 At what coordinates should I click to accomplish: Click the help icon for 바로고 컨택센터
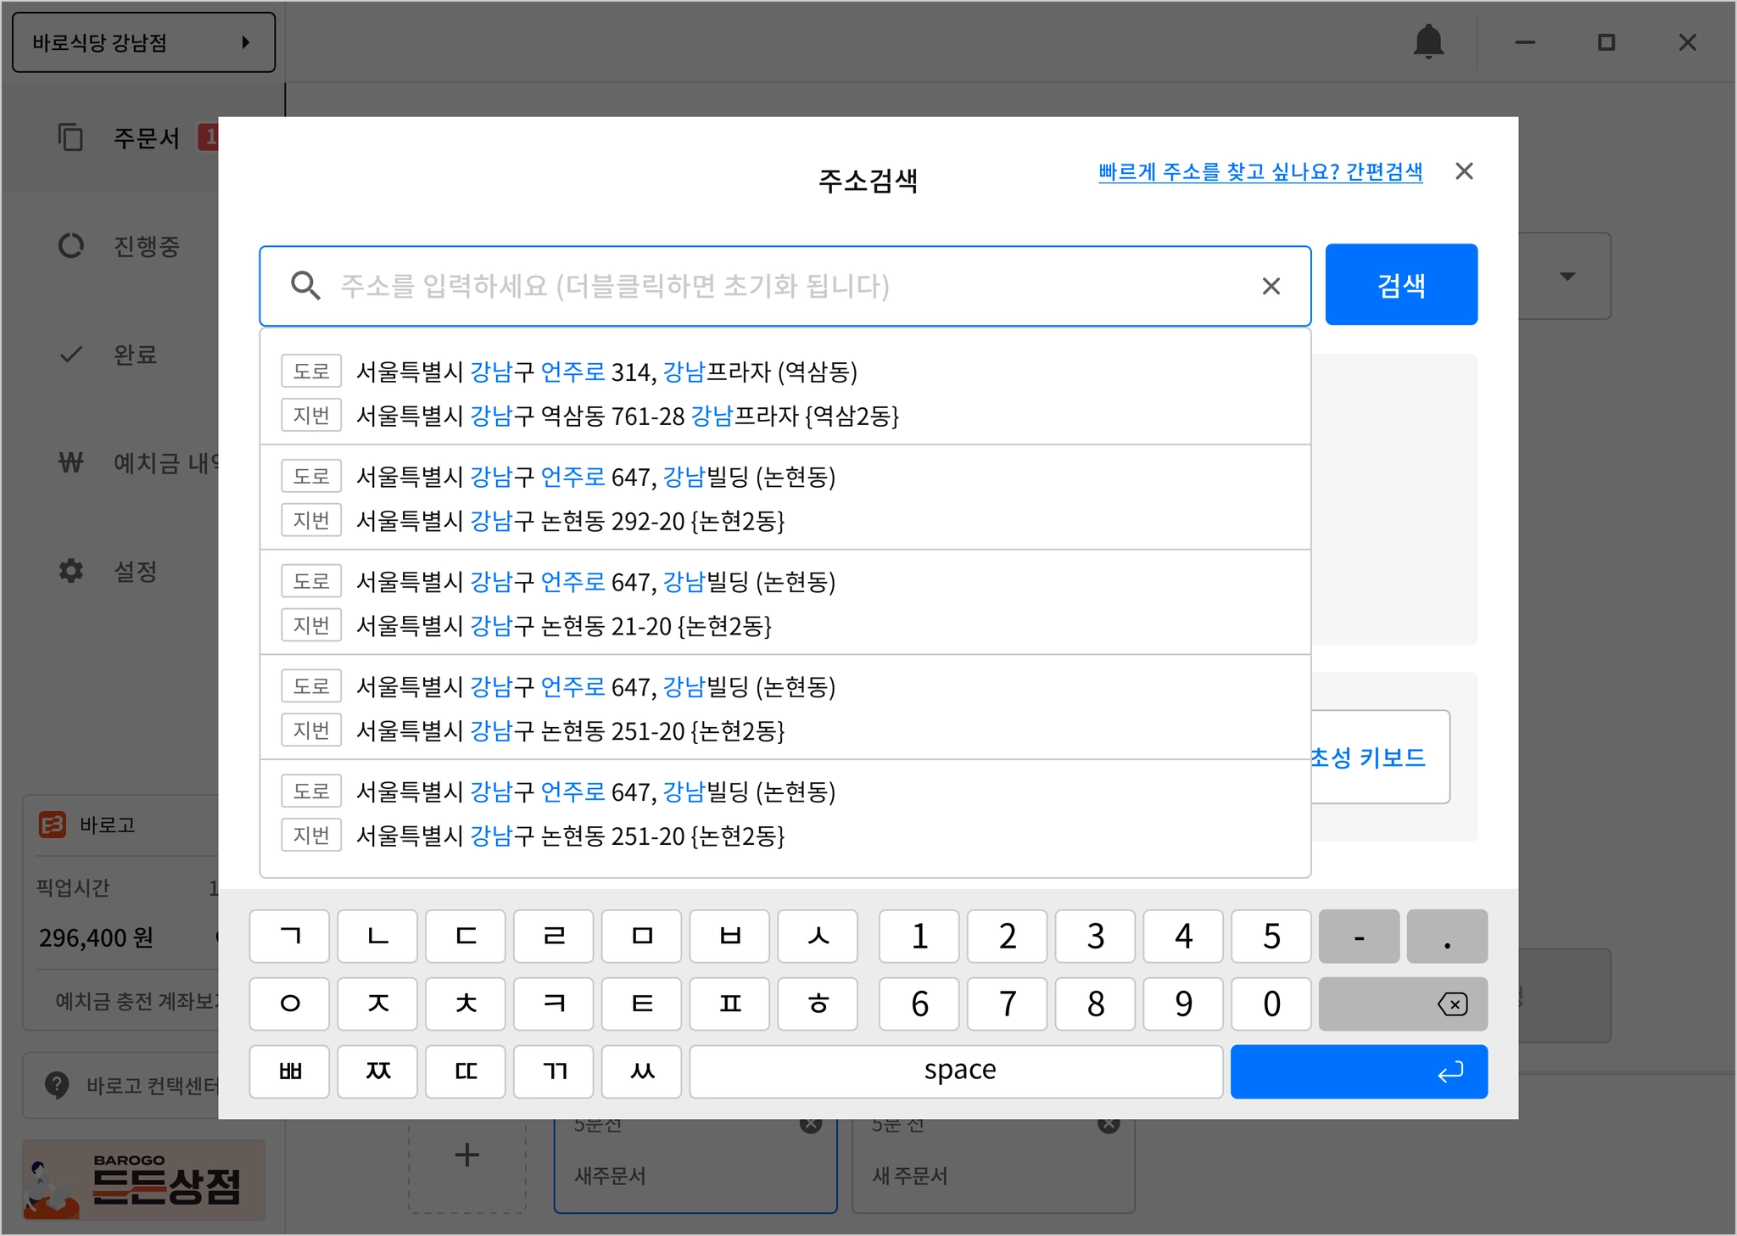coord(57,1084)
